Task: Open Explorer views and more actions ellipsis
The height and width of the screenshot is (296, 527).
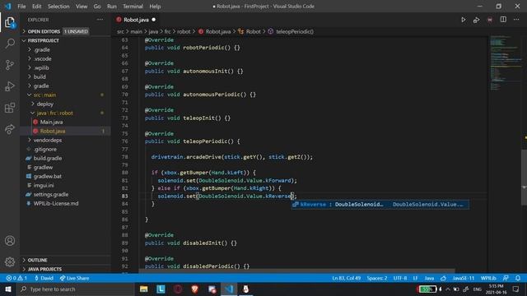Action: (x=100, y=20)
